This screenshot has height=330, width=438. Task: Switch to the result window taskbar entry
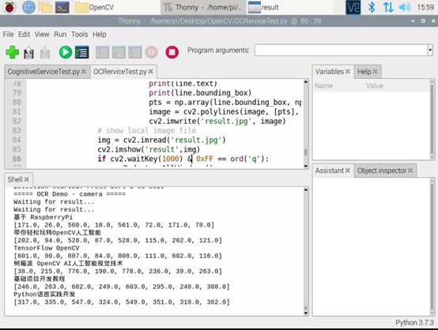(x=263, y=7)
